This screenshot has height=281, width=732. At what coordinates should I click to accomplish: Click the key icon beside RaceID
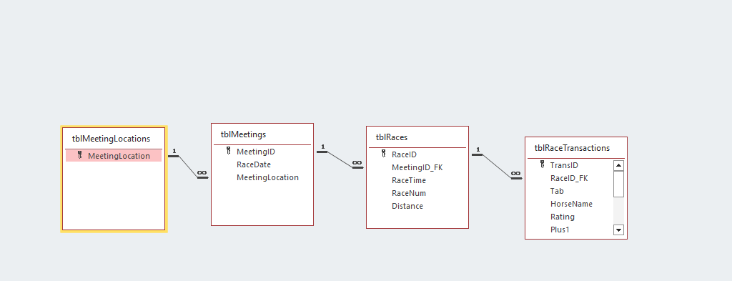[x=383, y=154]
